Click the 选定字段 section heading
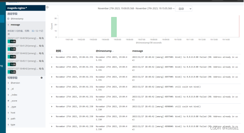Image resolution: width=244 pixels, height=133 pixels. [12, 14]
